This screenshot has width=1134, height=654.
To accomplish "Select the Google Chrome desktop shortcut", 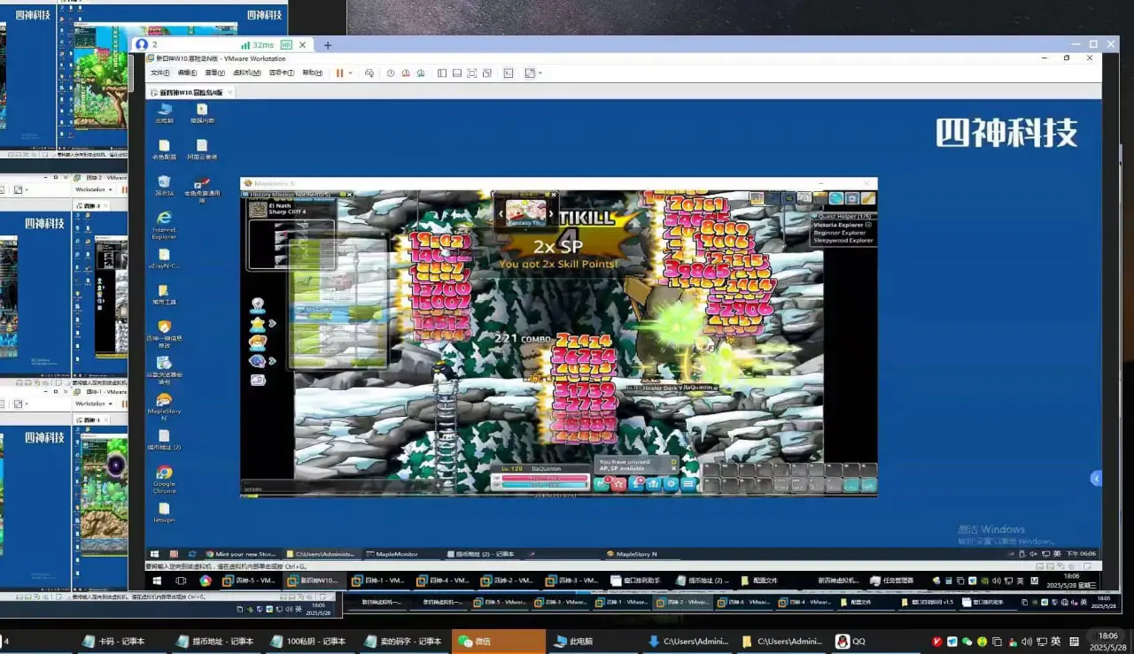I will point(164,478).
